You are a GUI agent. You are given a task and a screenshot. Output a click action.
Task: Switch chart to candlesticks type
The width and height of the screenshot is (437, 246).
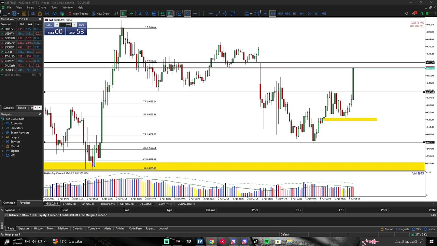click(124, 14)
